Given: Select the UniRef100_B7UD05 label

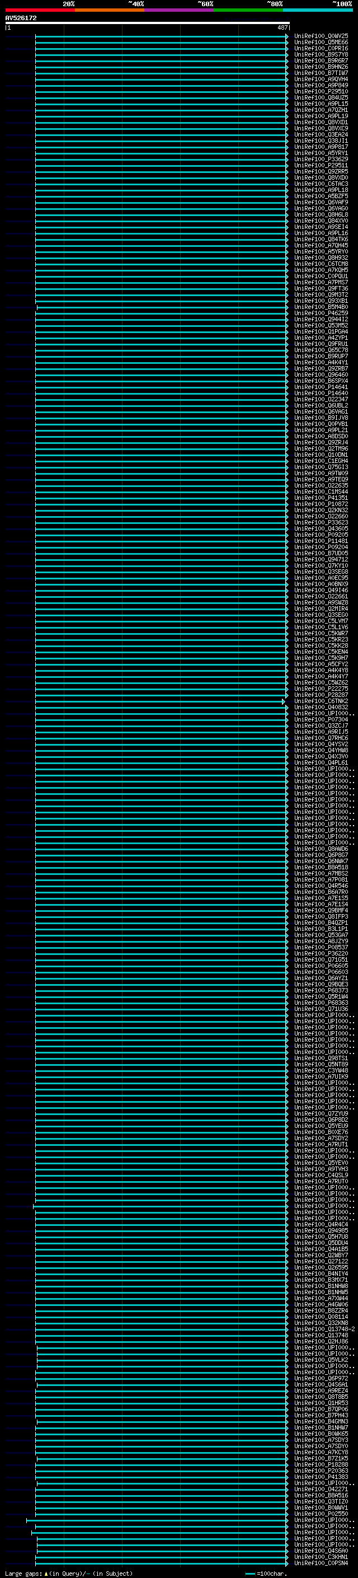Looking at the screenshot, I should pos(321,553).
